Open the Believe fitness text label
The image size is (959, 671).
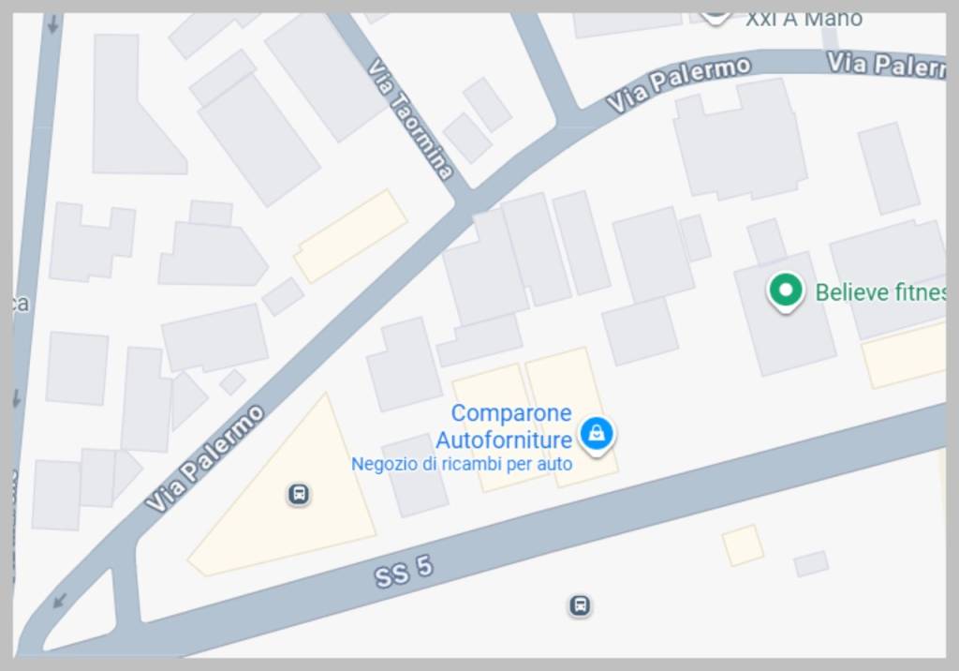(x=880, y=292)
